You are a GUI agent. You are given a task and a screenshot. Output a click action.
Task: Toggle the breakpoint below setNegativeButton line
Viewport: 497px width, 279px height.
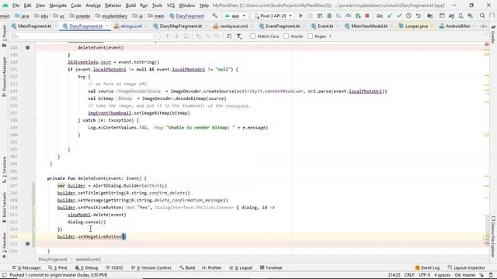coord(28,243)
